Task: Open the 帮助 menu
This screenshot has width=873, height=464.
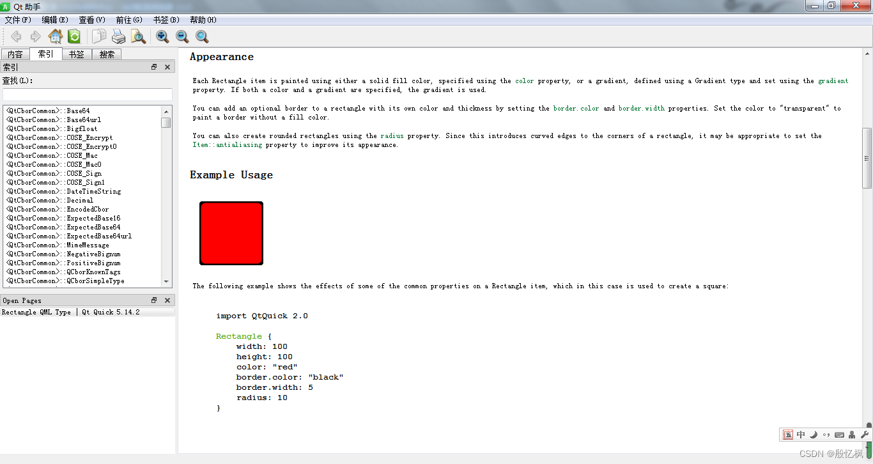Action: 203,20
